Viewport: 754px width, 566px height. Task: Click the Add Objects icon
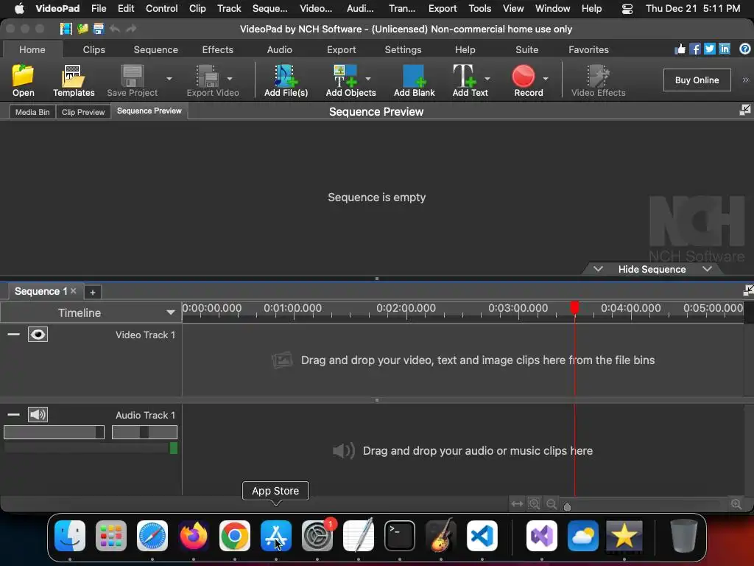pyautogui.click(x=345, y=76)
